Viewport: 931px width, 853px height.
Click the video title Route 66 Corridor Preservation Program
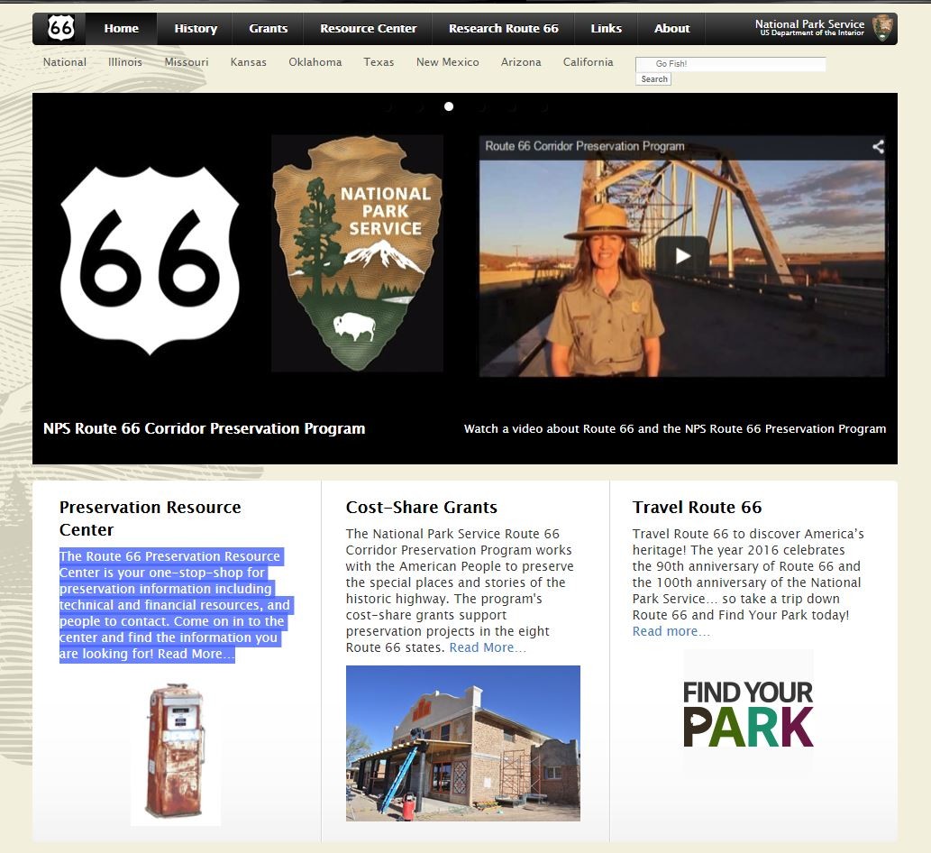(584, 146)
